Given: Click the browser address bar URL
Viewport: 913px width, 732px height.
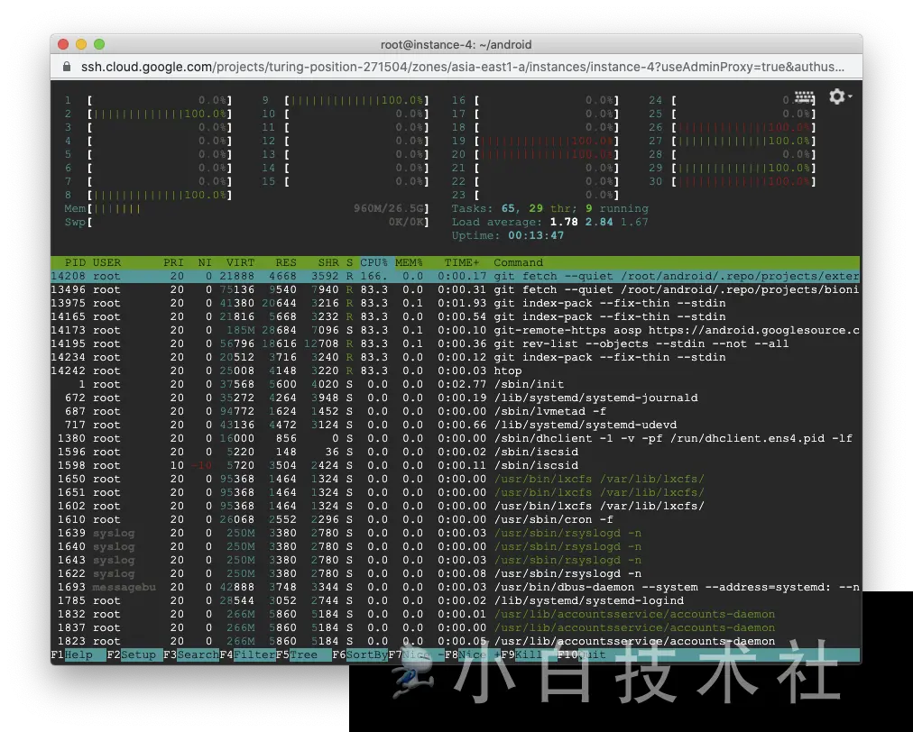Looking at the screenshot, I should click(451, 66).
